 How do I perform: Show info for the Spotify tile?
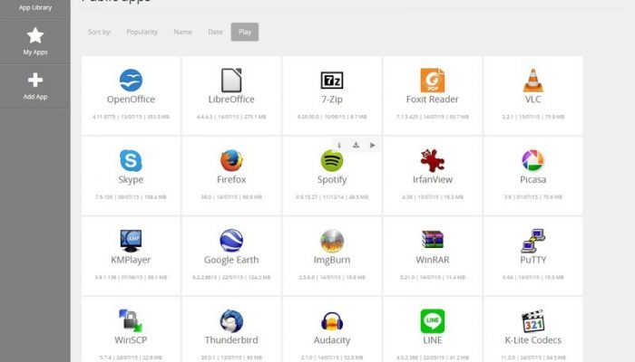pos(339,145)
